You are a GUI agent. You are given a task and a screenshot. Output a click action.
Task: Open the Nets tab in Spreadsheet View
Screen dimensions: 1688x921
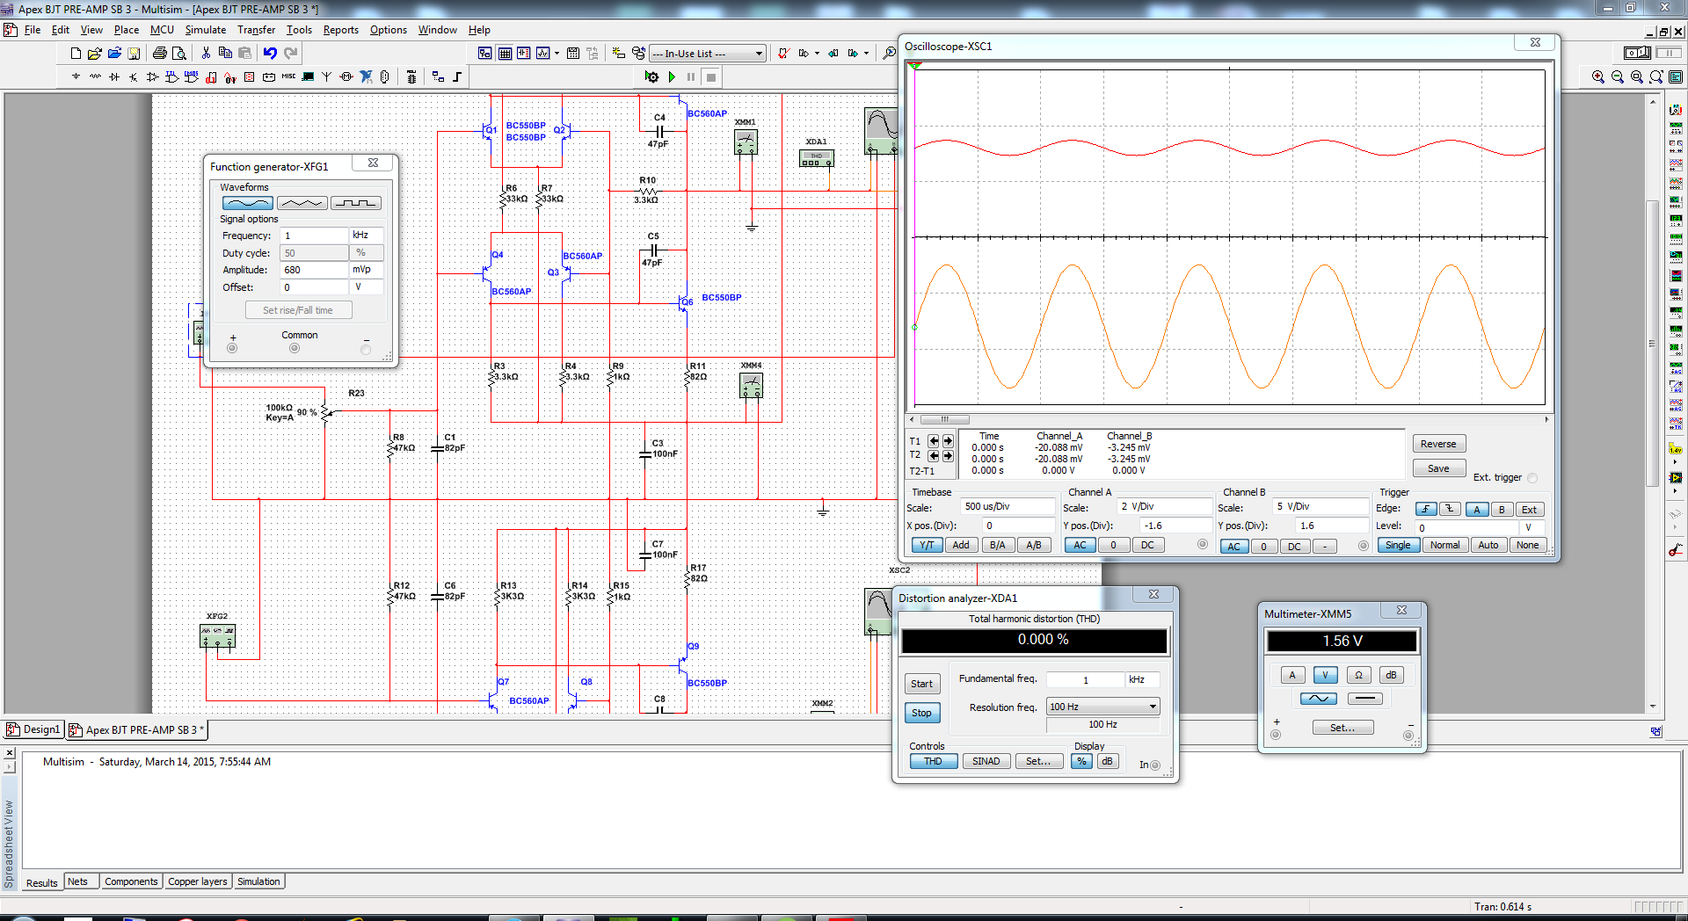[77, 881]
